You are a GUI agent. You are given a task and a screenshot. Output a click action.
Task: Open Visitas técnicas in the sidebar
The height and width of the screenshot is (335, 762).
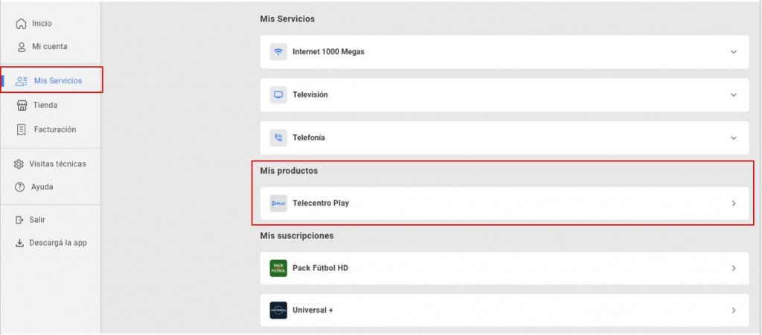point(58,164)
